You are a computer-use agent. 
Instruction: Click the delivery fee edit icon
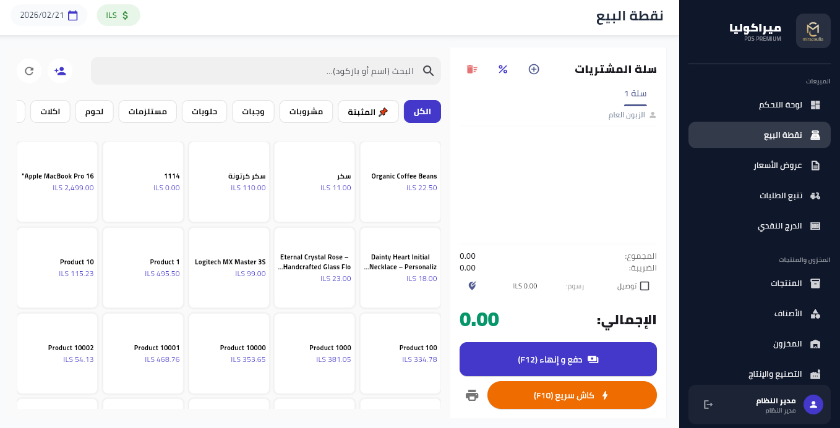472,286
